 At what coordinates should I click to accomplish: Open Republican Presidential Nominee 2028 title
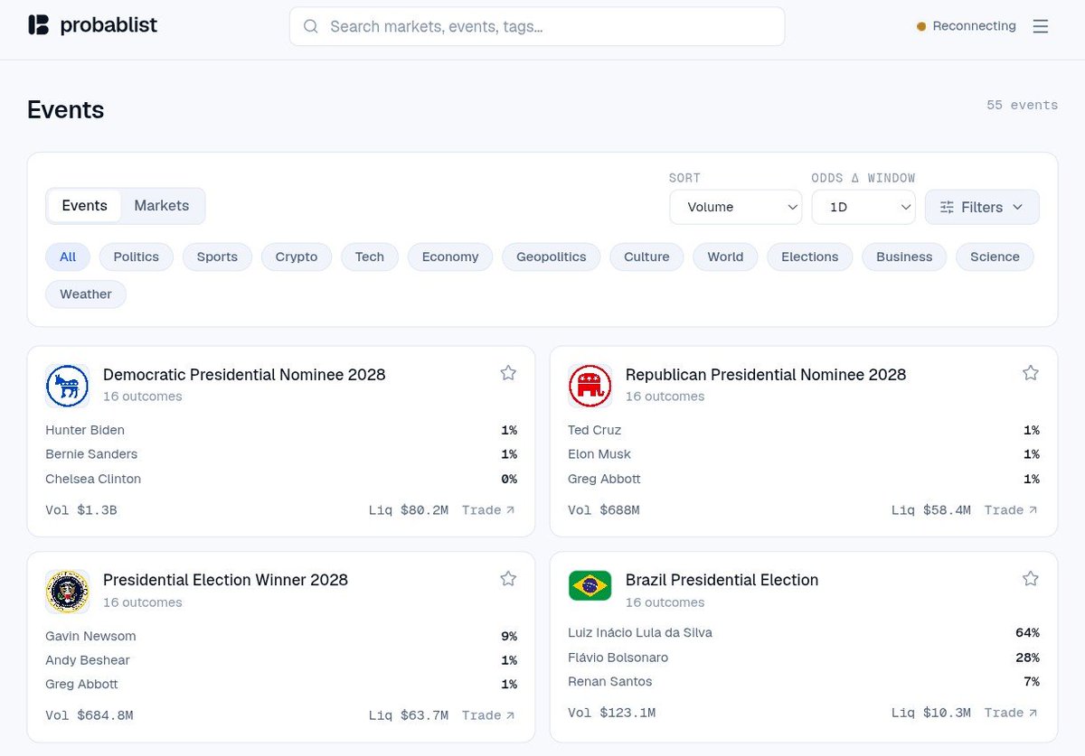pos(766,374)
